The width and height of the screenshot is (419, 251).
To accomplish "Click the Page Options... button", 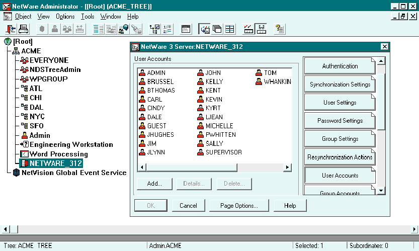I will [x=239, y=206].
